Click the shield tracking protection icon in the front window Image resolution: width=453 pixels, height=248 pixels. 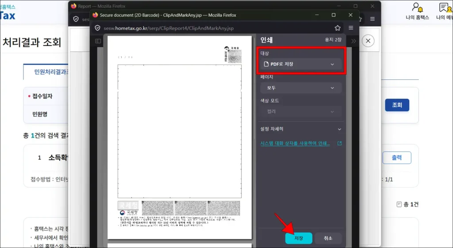pos(98,28)
